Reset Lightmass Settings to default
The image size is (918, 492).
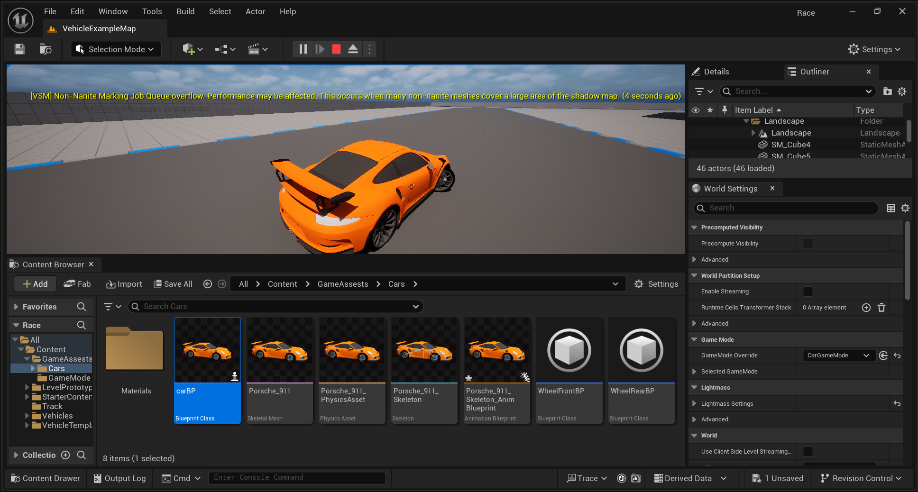897,404
